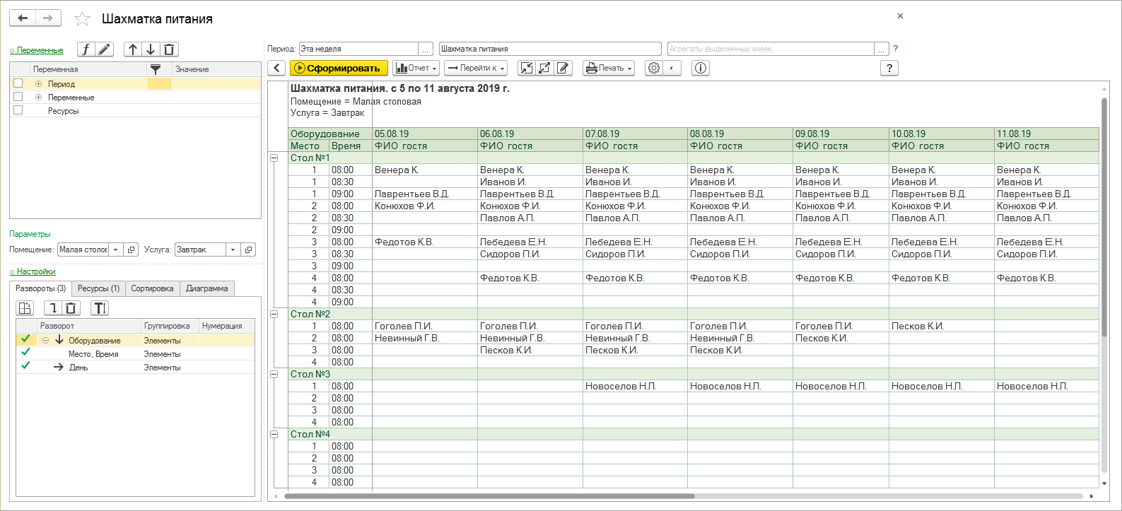Collapse the Стол №4 group in the report

pyautogui.click(x=274, y=435)
